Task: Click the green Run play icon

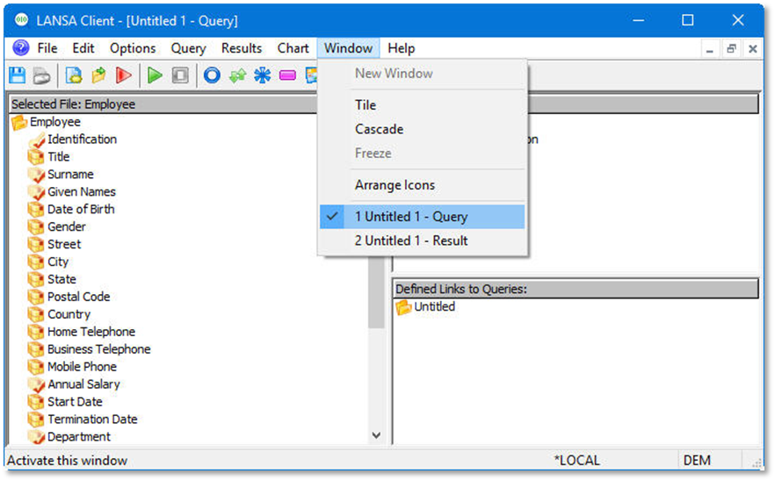Action: 155,75
